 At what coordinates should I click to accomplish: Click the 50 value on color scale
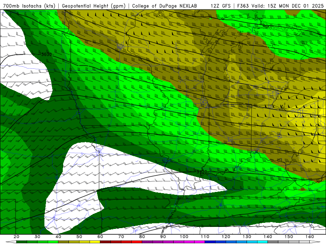[79, 237]
